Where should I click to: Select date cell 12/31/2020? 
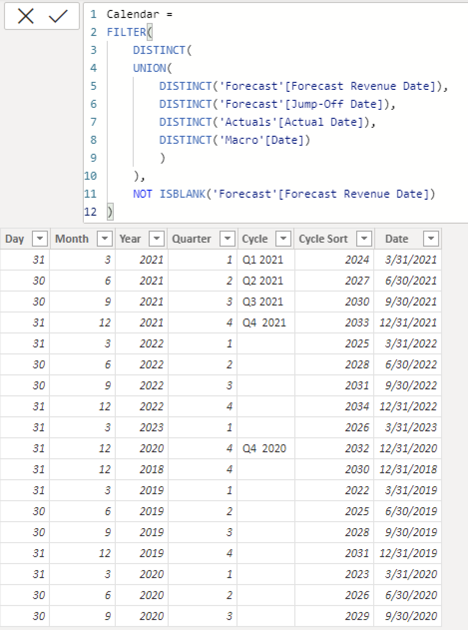409,448
